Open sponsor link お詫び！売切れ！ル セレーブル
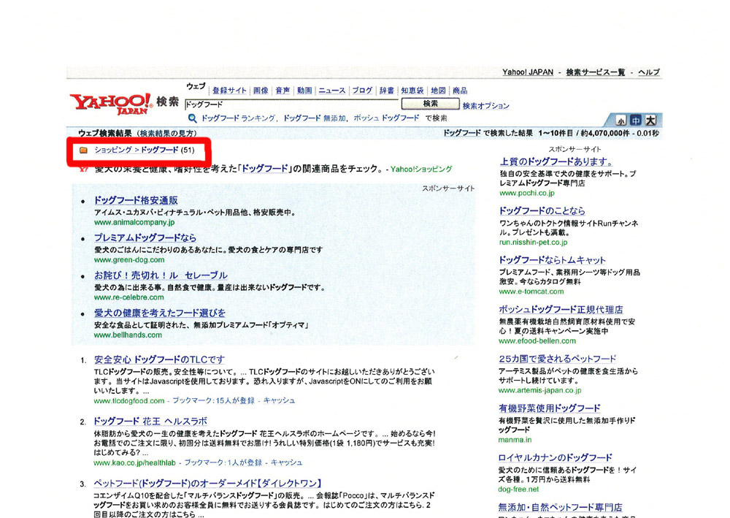 [x=161, y=275]
